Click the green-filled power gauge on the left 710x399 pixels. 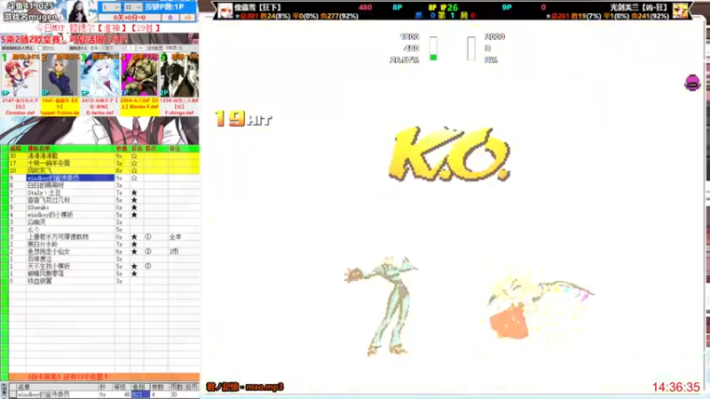(x=433, y=49)
